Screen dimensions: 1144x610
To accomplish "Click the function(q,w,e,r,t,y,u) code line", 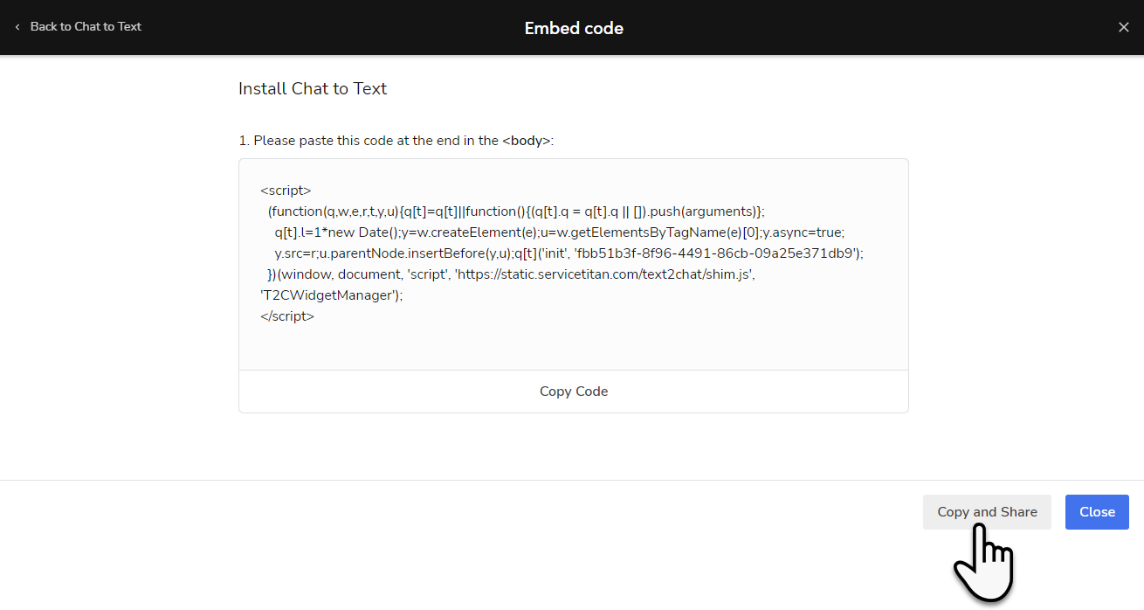I will click(516, 211).
